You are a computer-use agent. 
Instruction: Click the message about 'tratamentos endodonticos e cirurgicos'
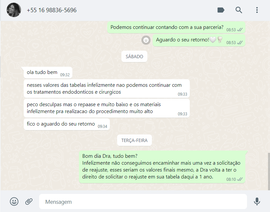pos(107,89)
